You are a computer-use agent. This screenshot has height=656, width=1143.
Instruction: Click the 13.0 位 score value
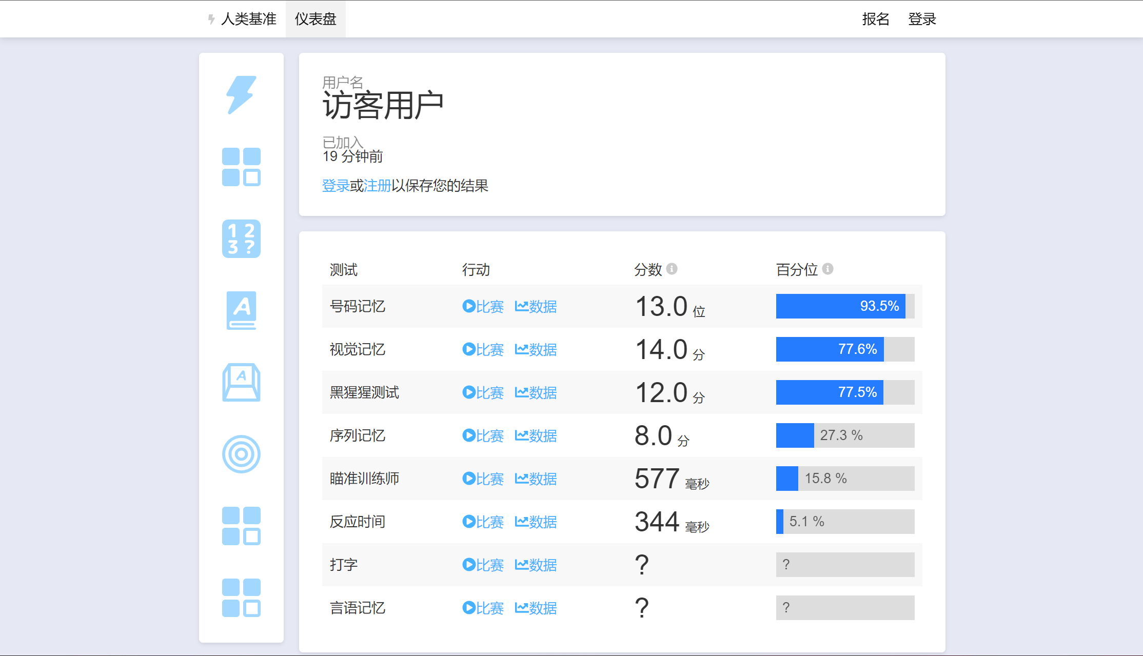click(670, 307)
